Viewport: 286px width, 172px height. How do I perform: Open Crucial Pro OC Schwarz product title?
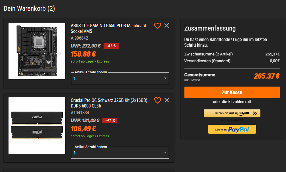(x=109, y=103)
